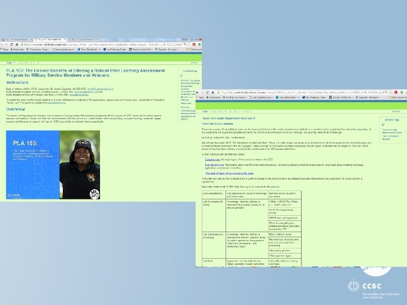Open Legrade bookmark in Departmental Exams window
The height and width of the screenshot is (305, 407).
[x=367, y=98]
